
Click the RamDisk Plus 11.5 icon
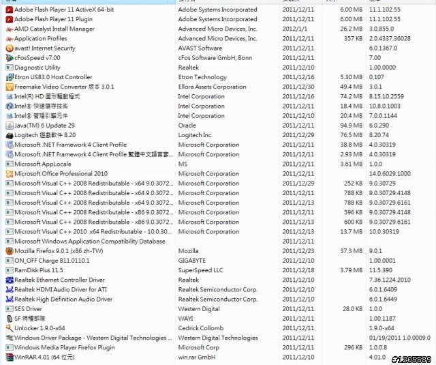10,270
